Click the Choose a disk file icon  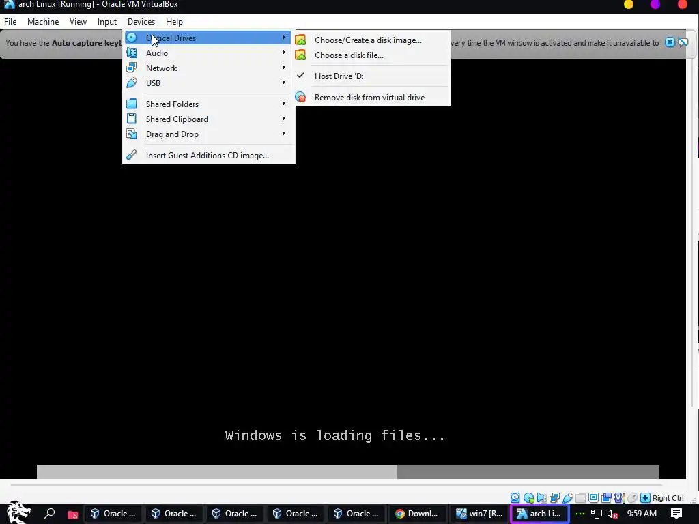pos(300,55)
